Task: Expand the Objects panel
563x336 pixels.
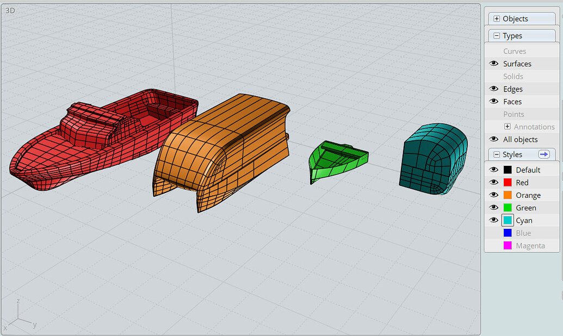Action: click(x=497, y=18)
